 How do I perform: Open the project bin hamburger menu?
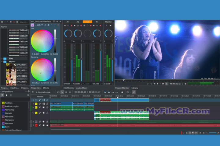[17, 22]
